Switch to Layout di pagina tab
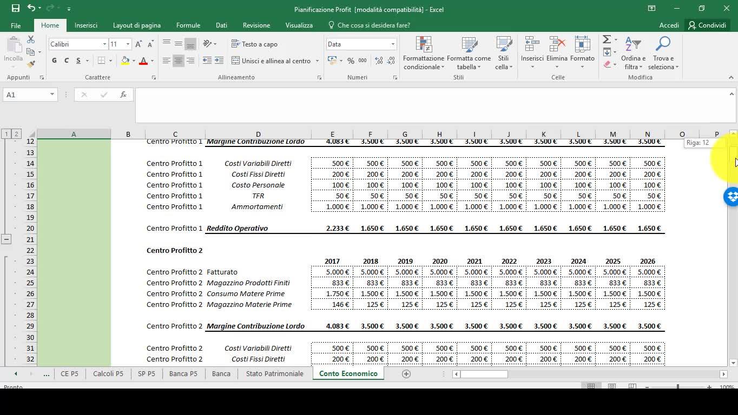This screenshot has height=415, width=738. coord(137,25)
